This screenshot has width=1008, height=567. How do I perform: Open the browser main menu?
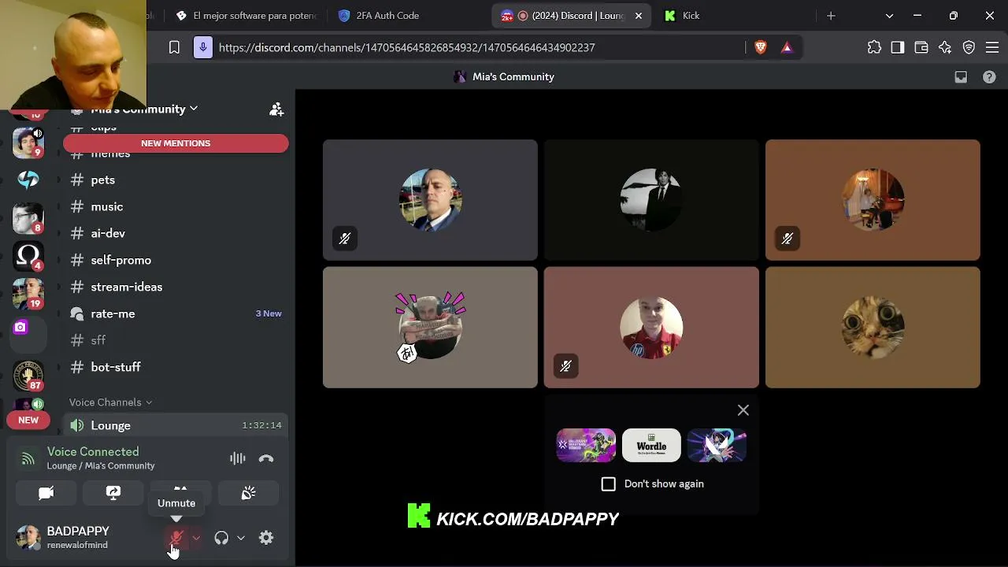click(x=993, y=47)
